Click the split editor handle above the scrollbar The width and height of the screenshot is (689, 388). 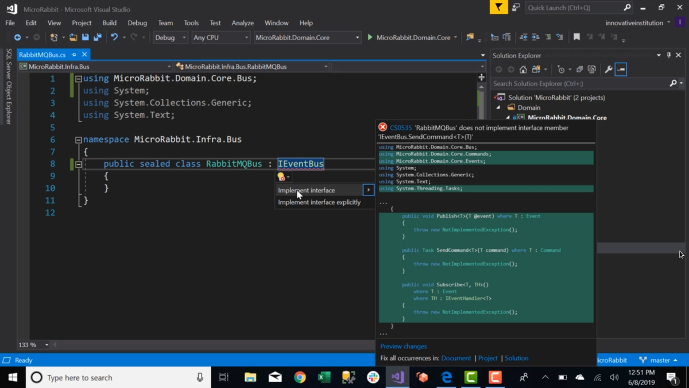(481, 77)
